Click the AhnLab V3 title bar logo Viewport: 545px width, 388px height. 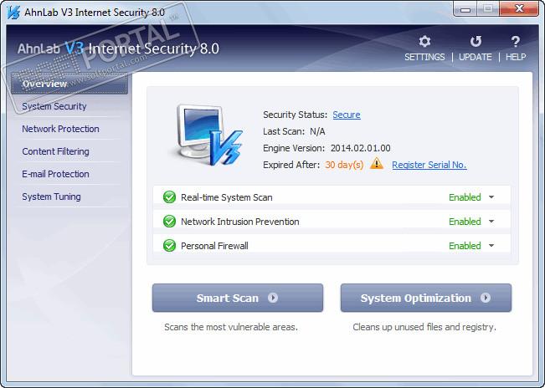pos(13,13)
